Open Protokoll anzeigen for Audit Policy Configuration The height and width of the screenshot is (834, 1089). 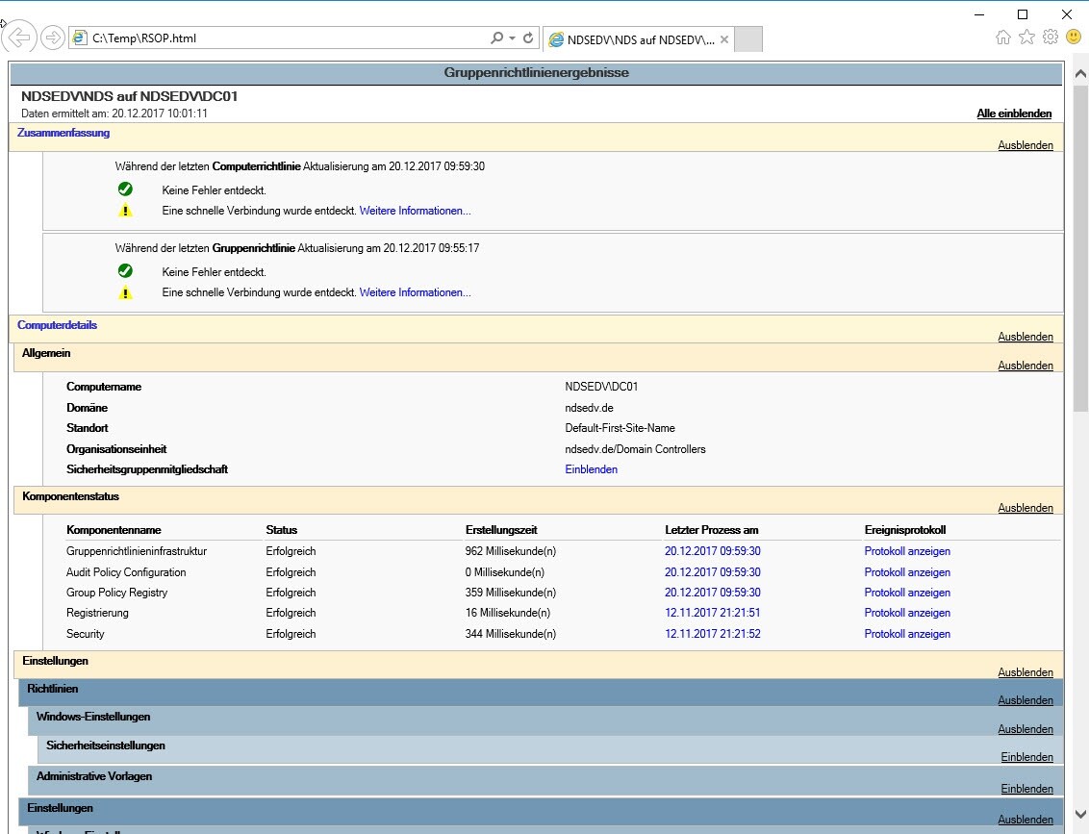pyautogui.click(x=906, y=572)
